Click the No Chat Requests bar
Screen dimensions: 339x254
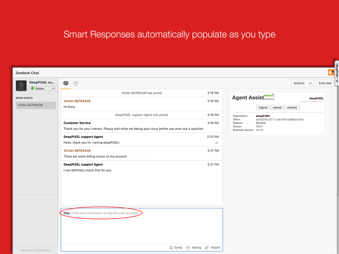click(36, 250)
